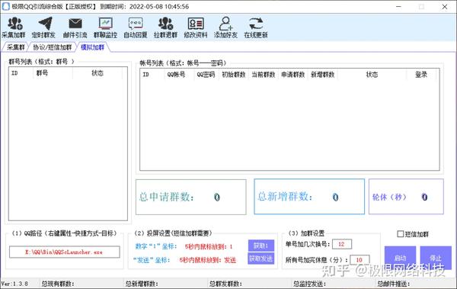Select the 模拟加群 tab
The image size is (457, 289).
tap(92, 47)
